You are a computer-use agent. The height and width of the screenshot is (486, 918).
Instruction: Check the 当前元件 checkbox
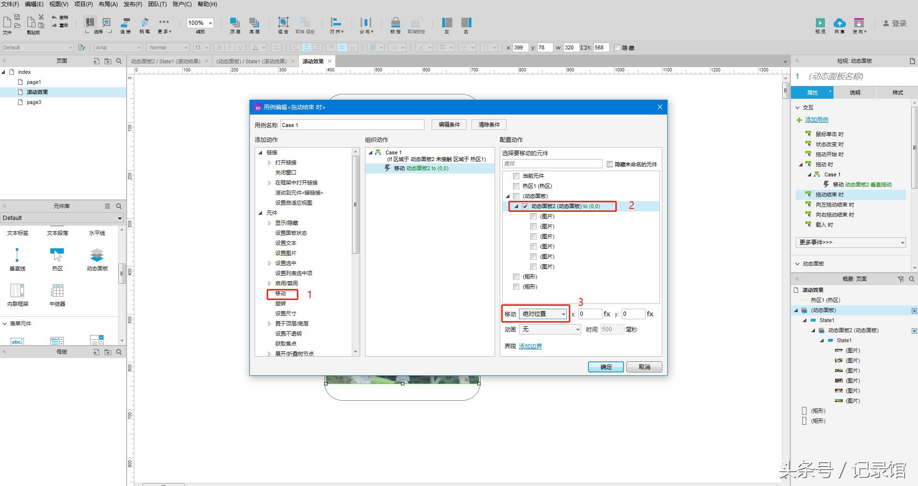point(516,176)
